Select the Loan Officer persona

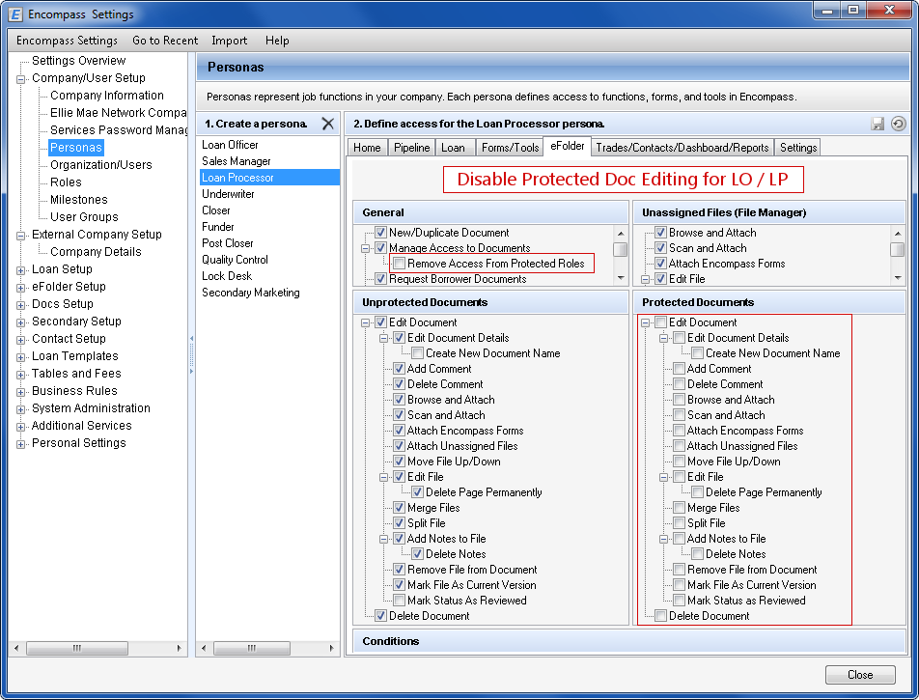click(x=230, y=145)
